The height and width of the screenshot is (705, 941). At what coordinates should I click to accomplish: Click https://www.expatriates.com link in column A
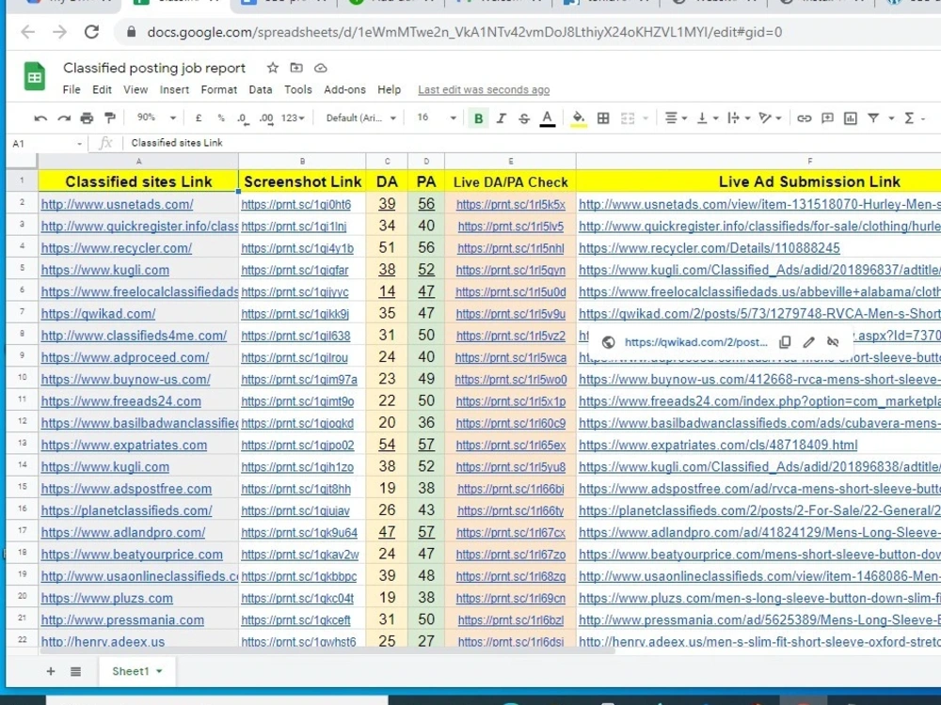coord(124,446)
